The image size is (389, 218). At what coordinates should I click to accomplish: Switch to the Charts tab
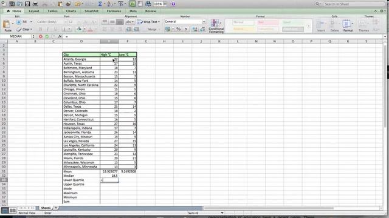click(x=71, y=11)
